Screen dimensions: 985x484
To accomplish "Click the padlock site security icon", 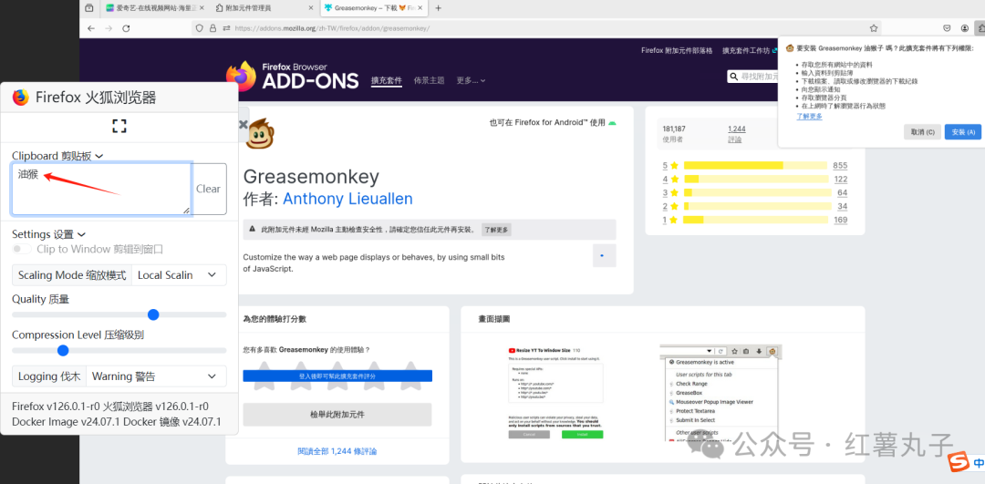I will coord(213,28).
